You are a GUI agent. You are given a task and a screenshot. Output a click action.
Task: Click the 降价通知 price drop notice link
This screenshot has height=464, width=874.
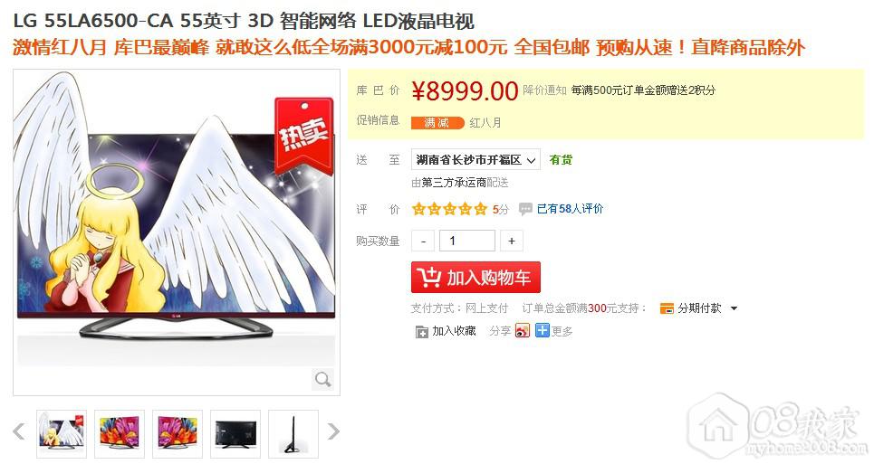(x=544, y=90)
